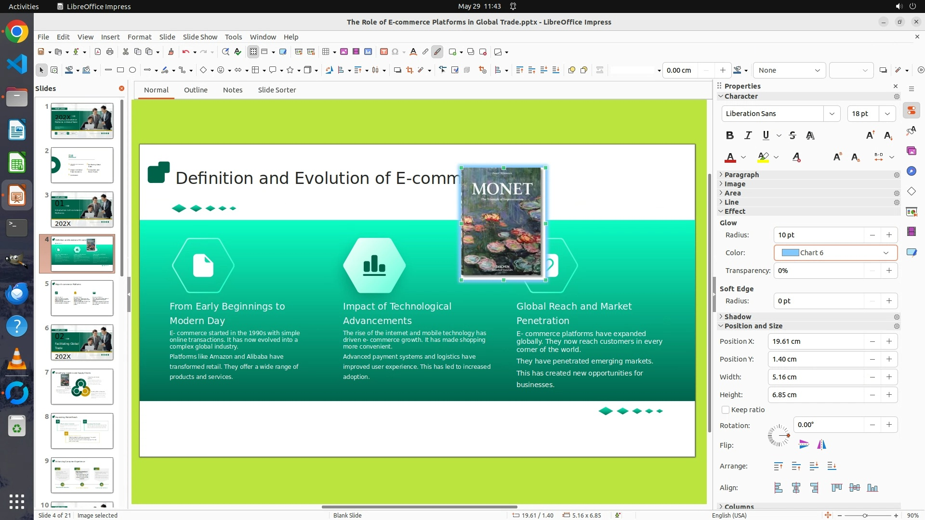Image resolution: width=925 pixels, height=520 pixels.
Task: Toggle Display Grid toolbar button
Action: tap(253, 52)
